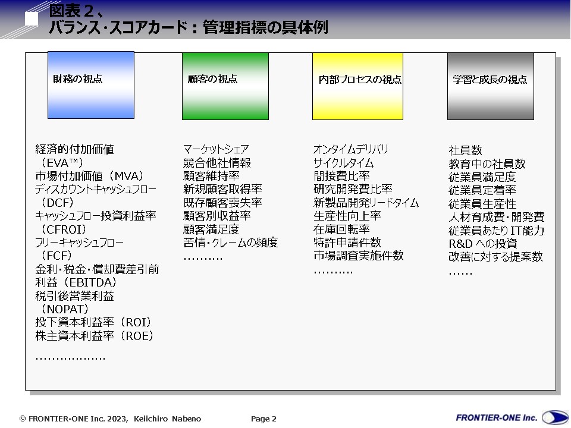Select the 投下資本利益率（ROI） line
Viewport: 571px width, 428px height.
(93, 322)
